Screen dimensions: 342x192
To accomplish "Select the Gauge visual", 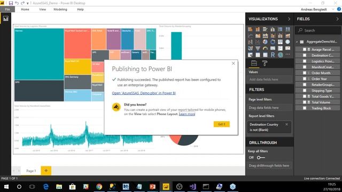I will pyautogui.click(x=265, y=49).
